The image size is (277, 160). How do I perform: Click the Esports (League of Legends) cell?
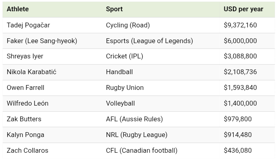150,41
